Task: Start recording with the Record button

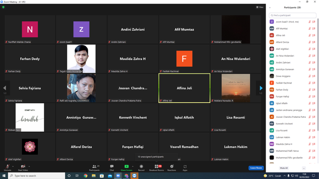Action: tap(141, 168)
